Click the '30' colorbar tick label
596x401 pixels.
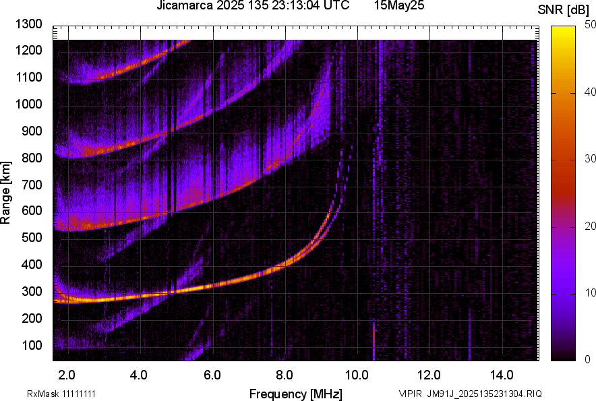[x=590, y=159]
